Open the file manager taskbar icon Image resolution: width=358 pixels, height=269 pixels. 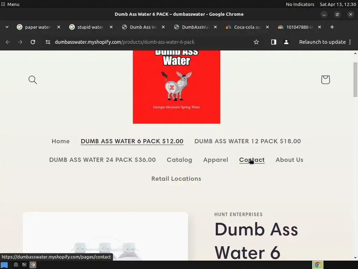click(x=16, y=265)
